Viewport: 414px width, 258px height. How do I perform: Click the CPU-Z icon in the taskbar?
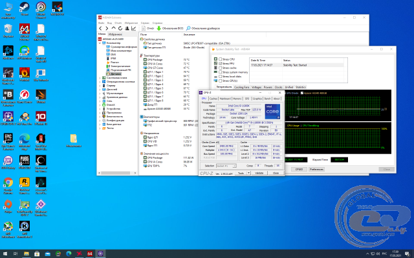[100, 253]
